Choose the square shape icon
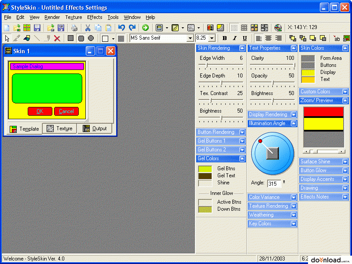 pyautogui.click(x=70, y=38)
